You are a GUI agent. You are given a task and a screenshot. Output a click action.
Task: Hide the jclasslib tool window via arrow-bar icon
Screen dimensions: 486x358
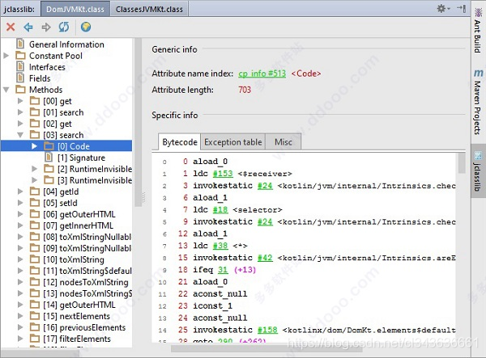point(462,8)
